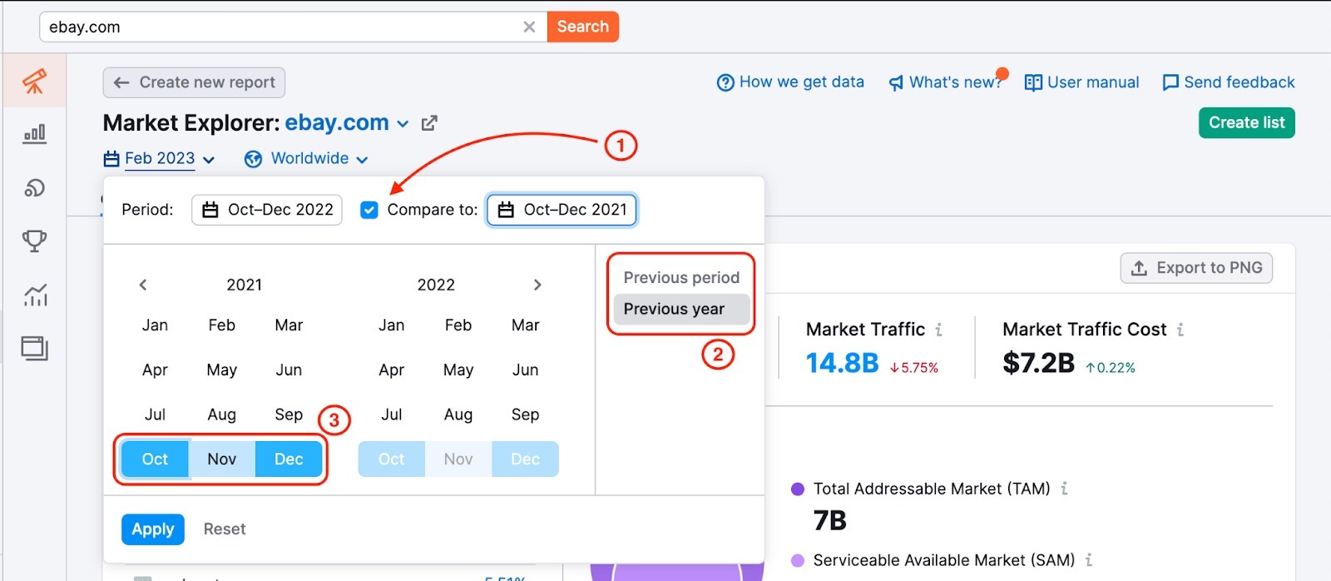The image size is (1331, 581).
Task: Select Previous period option
Action: coord(681,277)
